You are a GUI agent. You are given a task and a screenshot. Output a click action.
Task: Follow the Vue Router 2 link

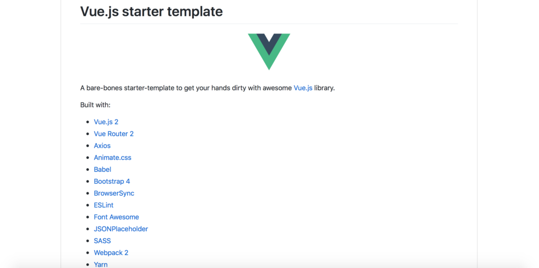(114, 134)
